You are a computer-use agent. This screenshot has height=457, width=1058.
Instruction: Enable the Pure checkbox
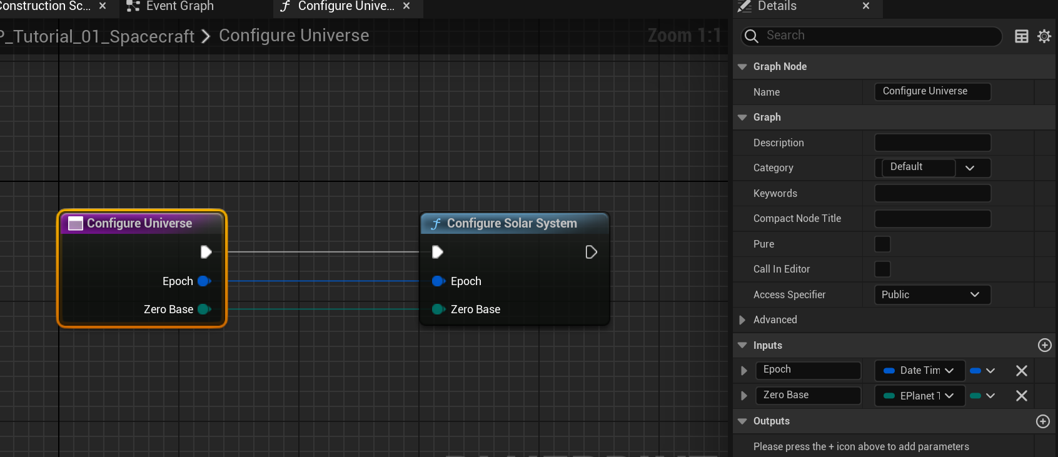point(882,244)
